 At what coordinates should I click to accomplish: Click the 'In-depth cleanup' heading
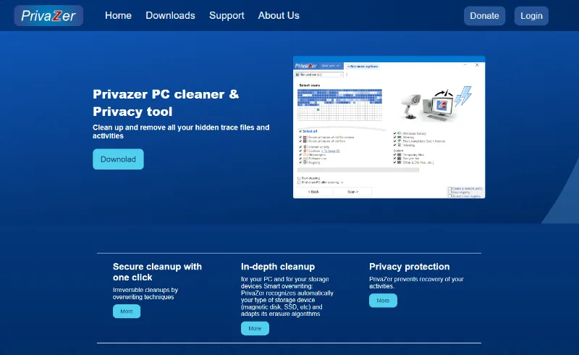pos(278,267)
